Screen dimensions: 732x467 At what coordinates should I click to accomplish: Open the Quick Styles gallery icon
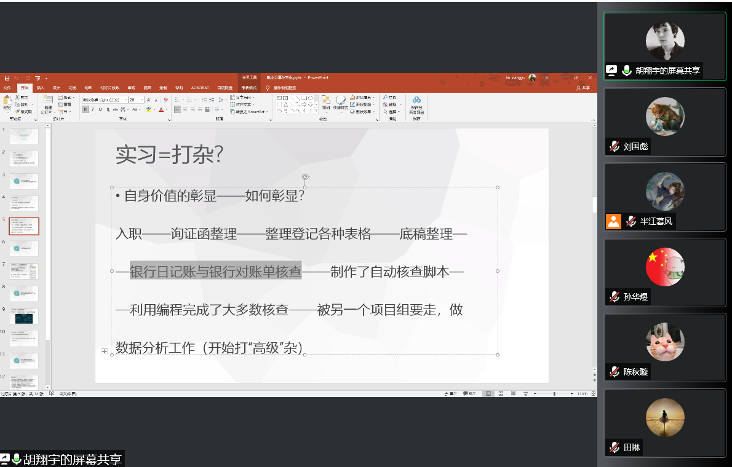pos(341,102)
